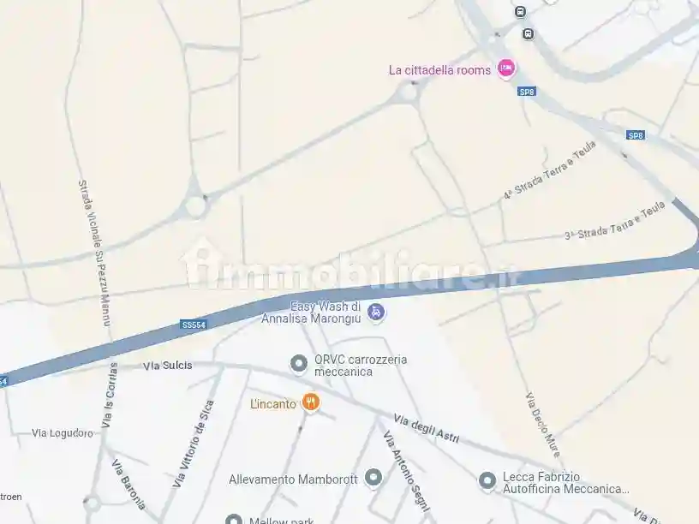Select the upper SP8 road badge
This screenshot has height=524, width=699.
tap(527, 92)
